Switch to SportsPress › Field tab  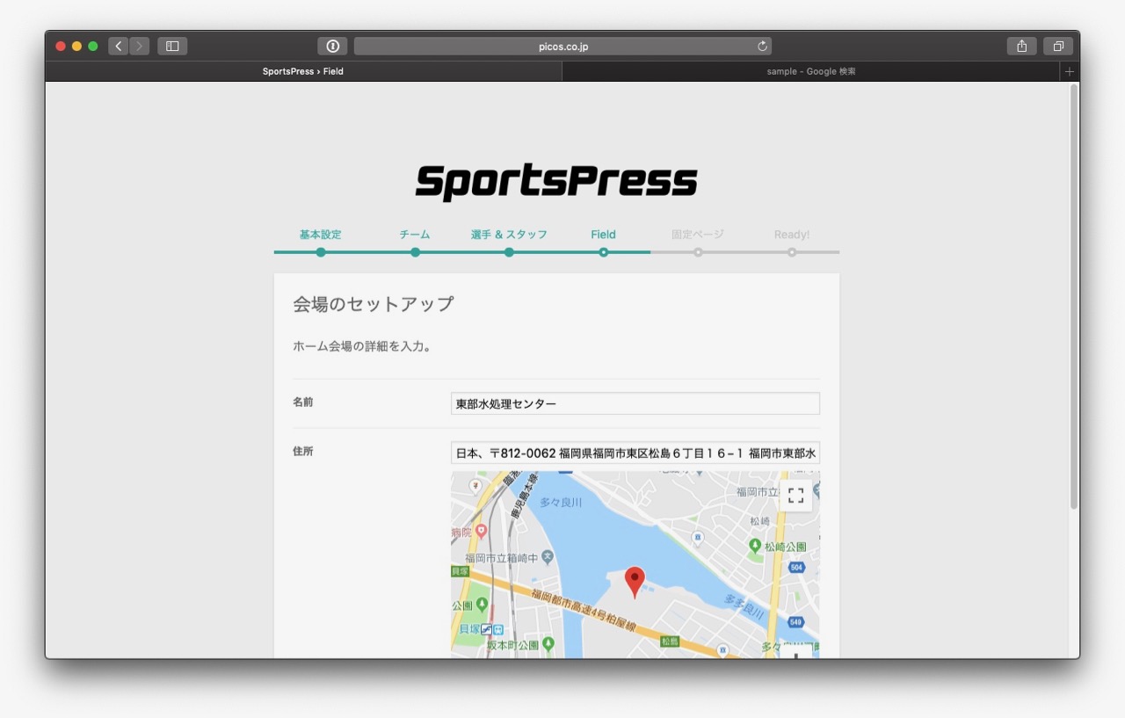303,71
